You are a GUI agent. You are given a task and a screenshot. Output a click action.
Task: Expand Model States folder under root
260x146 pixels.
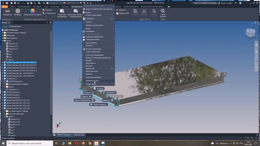click(x=2, y=33)
